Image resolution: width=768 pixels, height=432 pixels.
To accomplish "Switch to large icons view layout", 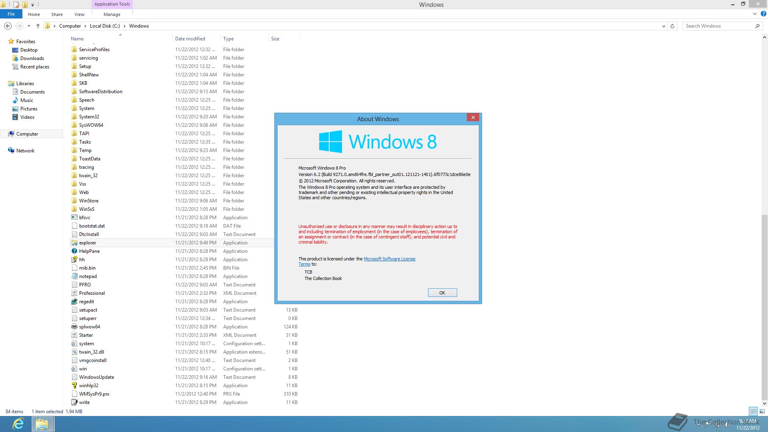I will pos(762,411).
